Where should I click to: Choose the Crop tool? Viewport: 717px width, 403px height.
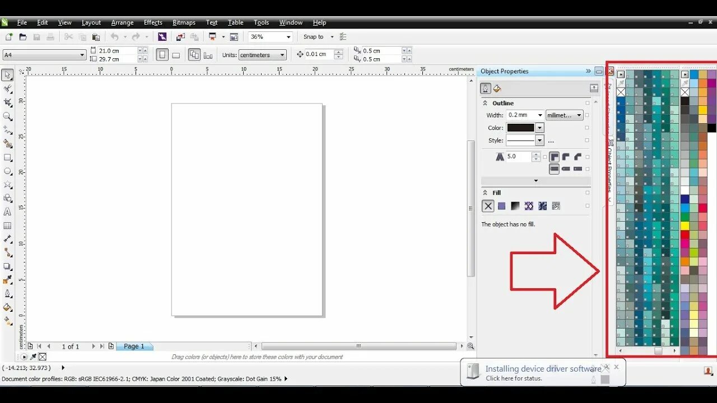tap(8, 102)
